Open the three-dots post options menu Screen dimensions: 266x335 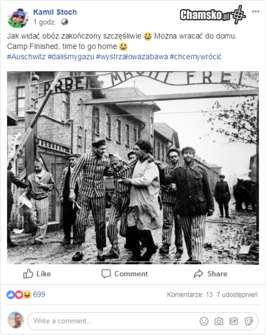tap(255, 12)
